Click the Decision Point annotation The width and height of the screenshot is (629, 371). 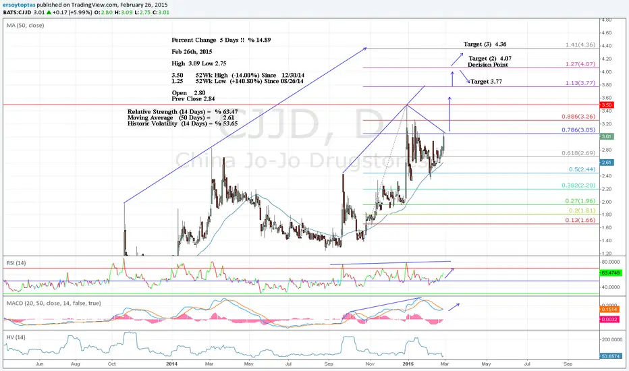click(x=487, y=65)
